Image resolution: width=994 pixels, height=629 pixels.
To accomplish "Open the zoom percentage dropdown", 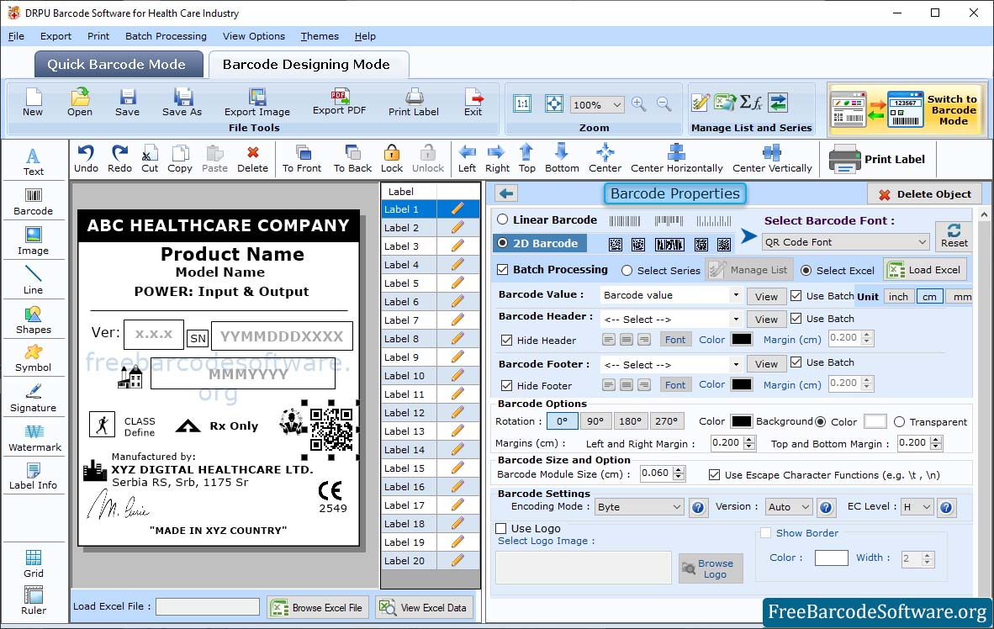I will coord(596,104).
